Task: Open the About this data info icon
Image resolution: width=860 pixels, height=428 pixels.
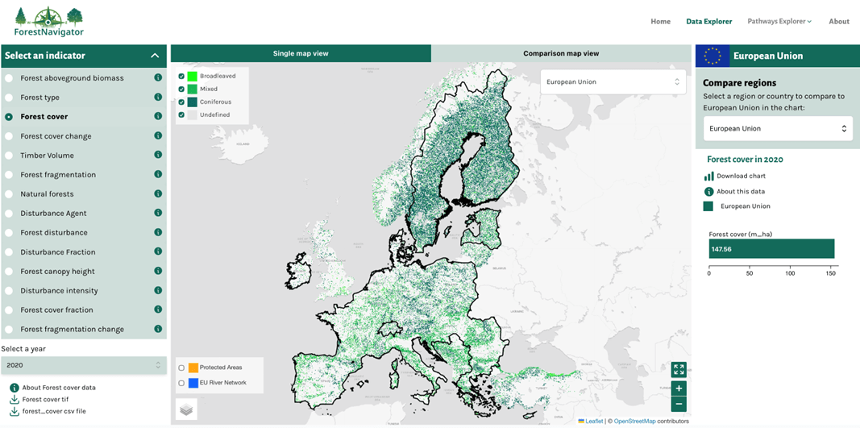Action: 708,192
